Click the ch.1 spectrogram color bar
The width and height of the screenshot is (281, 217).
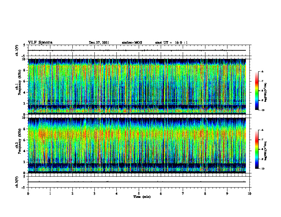(x=257, y=91)
